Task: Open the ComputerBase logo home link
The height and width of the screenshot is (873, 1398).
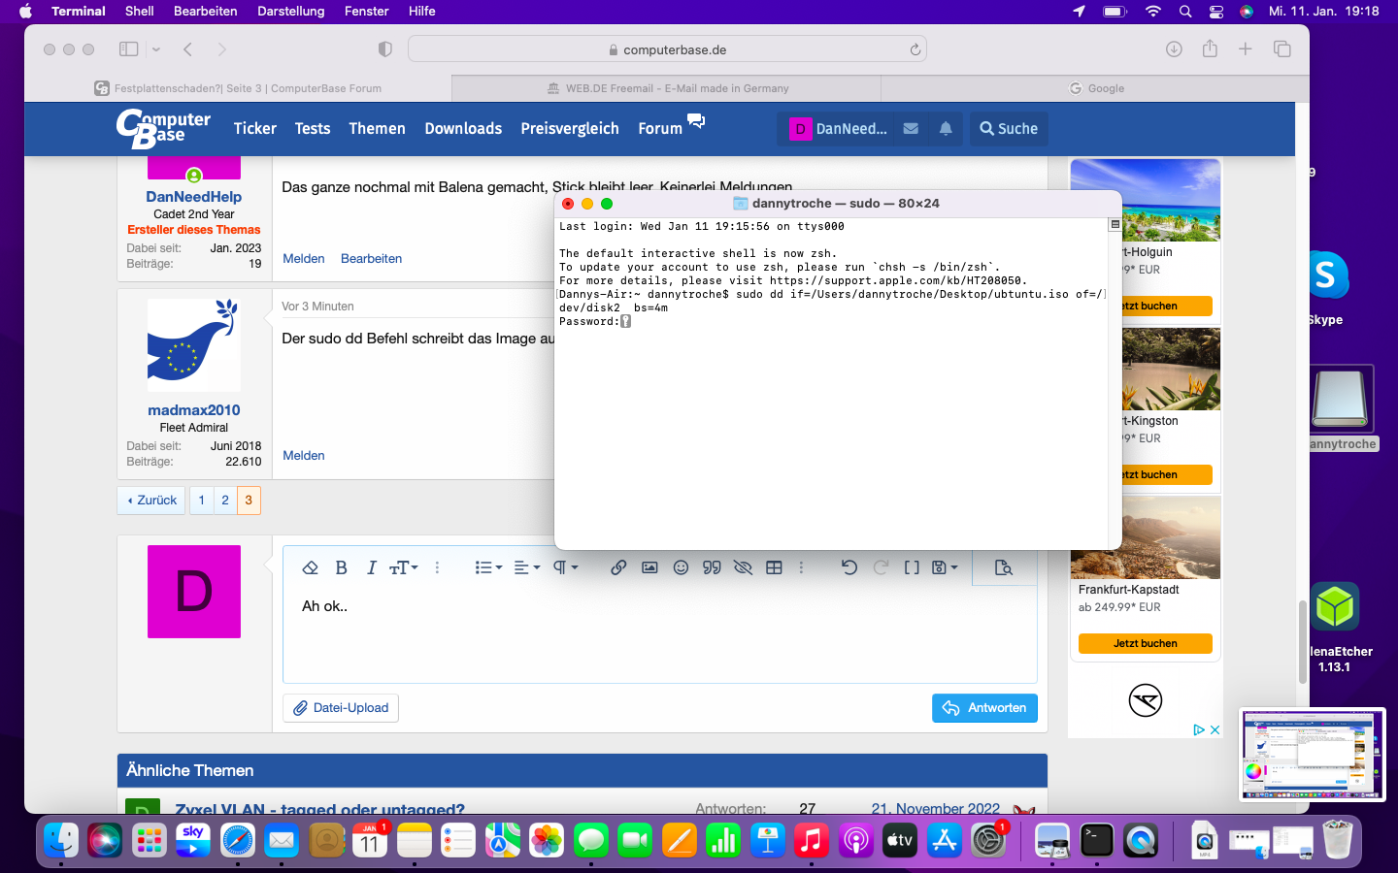Action: point(163,128)
